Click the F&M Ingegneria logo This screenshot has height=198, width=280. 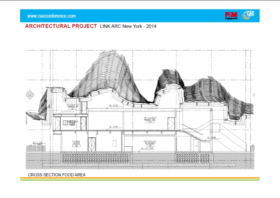(231, 16)
